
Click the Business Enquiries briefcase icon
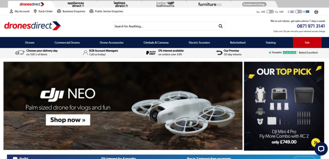point(59,11)
